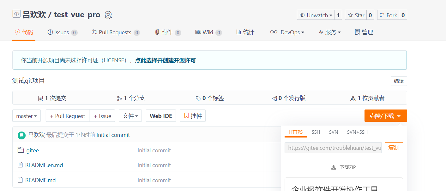The width and height of the screenshot is (446, 191).
Task: Open the Issues tab
Action: click(63, 32)
